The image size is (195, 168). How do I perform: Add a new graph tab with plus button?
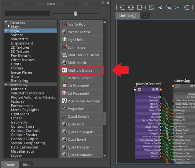tap(145, 16)
